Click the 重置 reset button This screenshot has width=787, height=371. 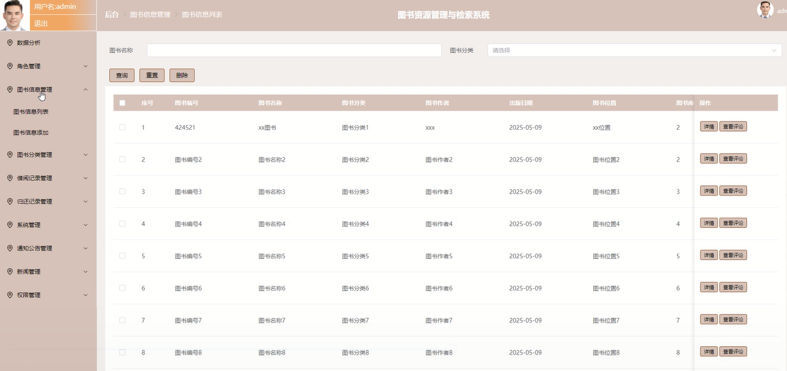[x=152, y=75]
